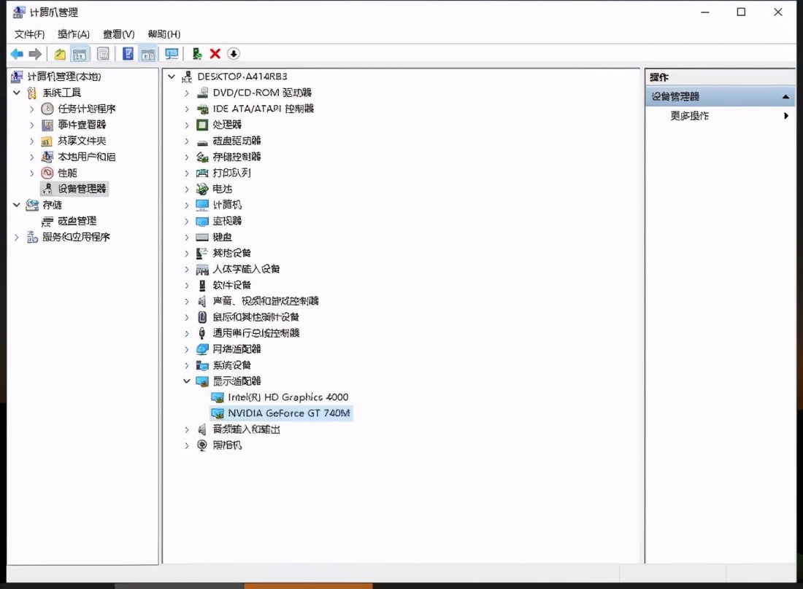Collapse the 显示适配器 display adapters node
Screen dimensions: 803x589
[187, 381]
